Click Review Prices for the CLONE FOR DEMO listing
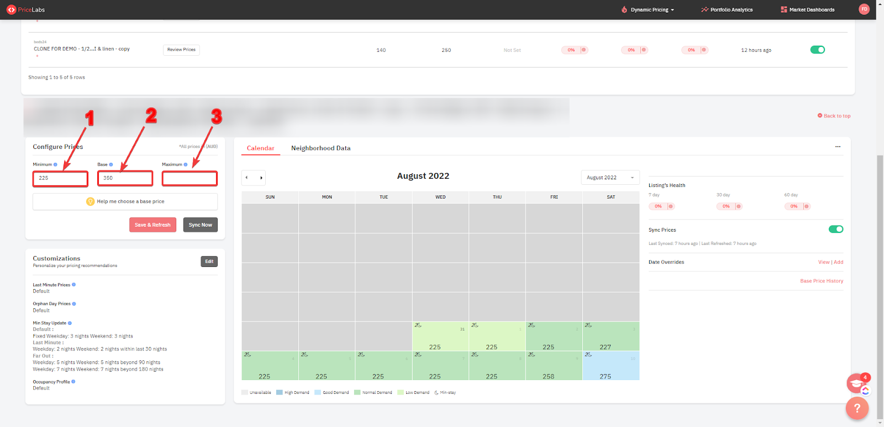 [x=181, y=50]
